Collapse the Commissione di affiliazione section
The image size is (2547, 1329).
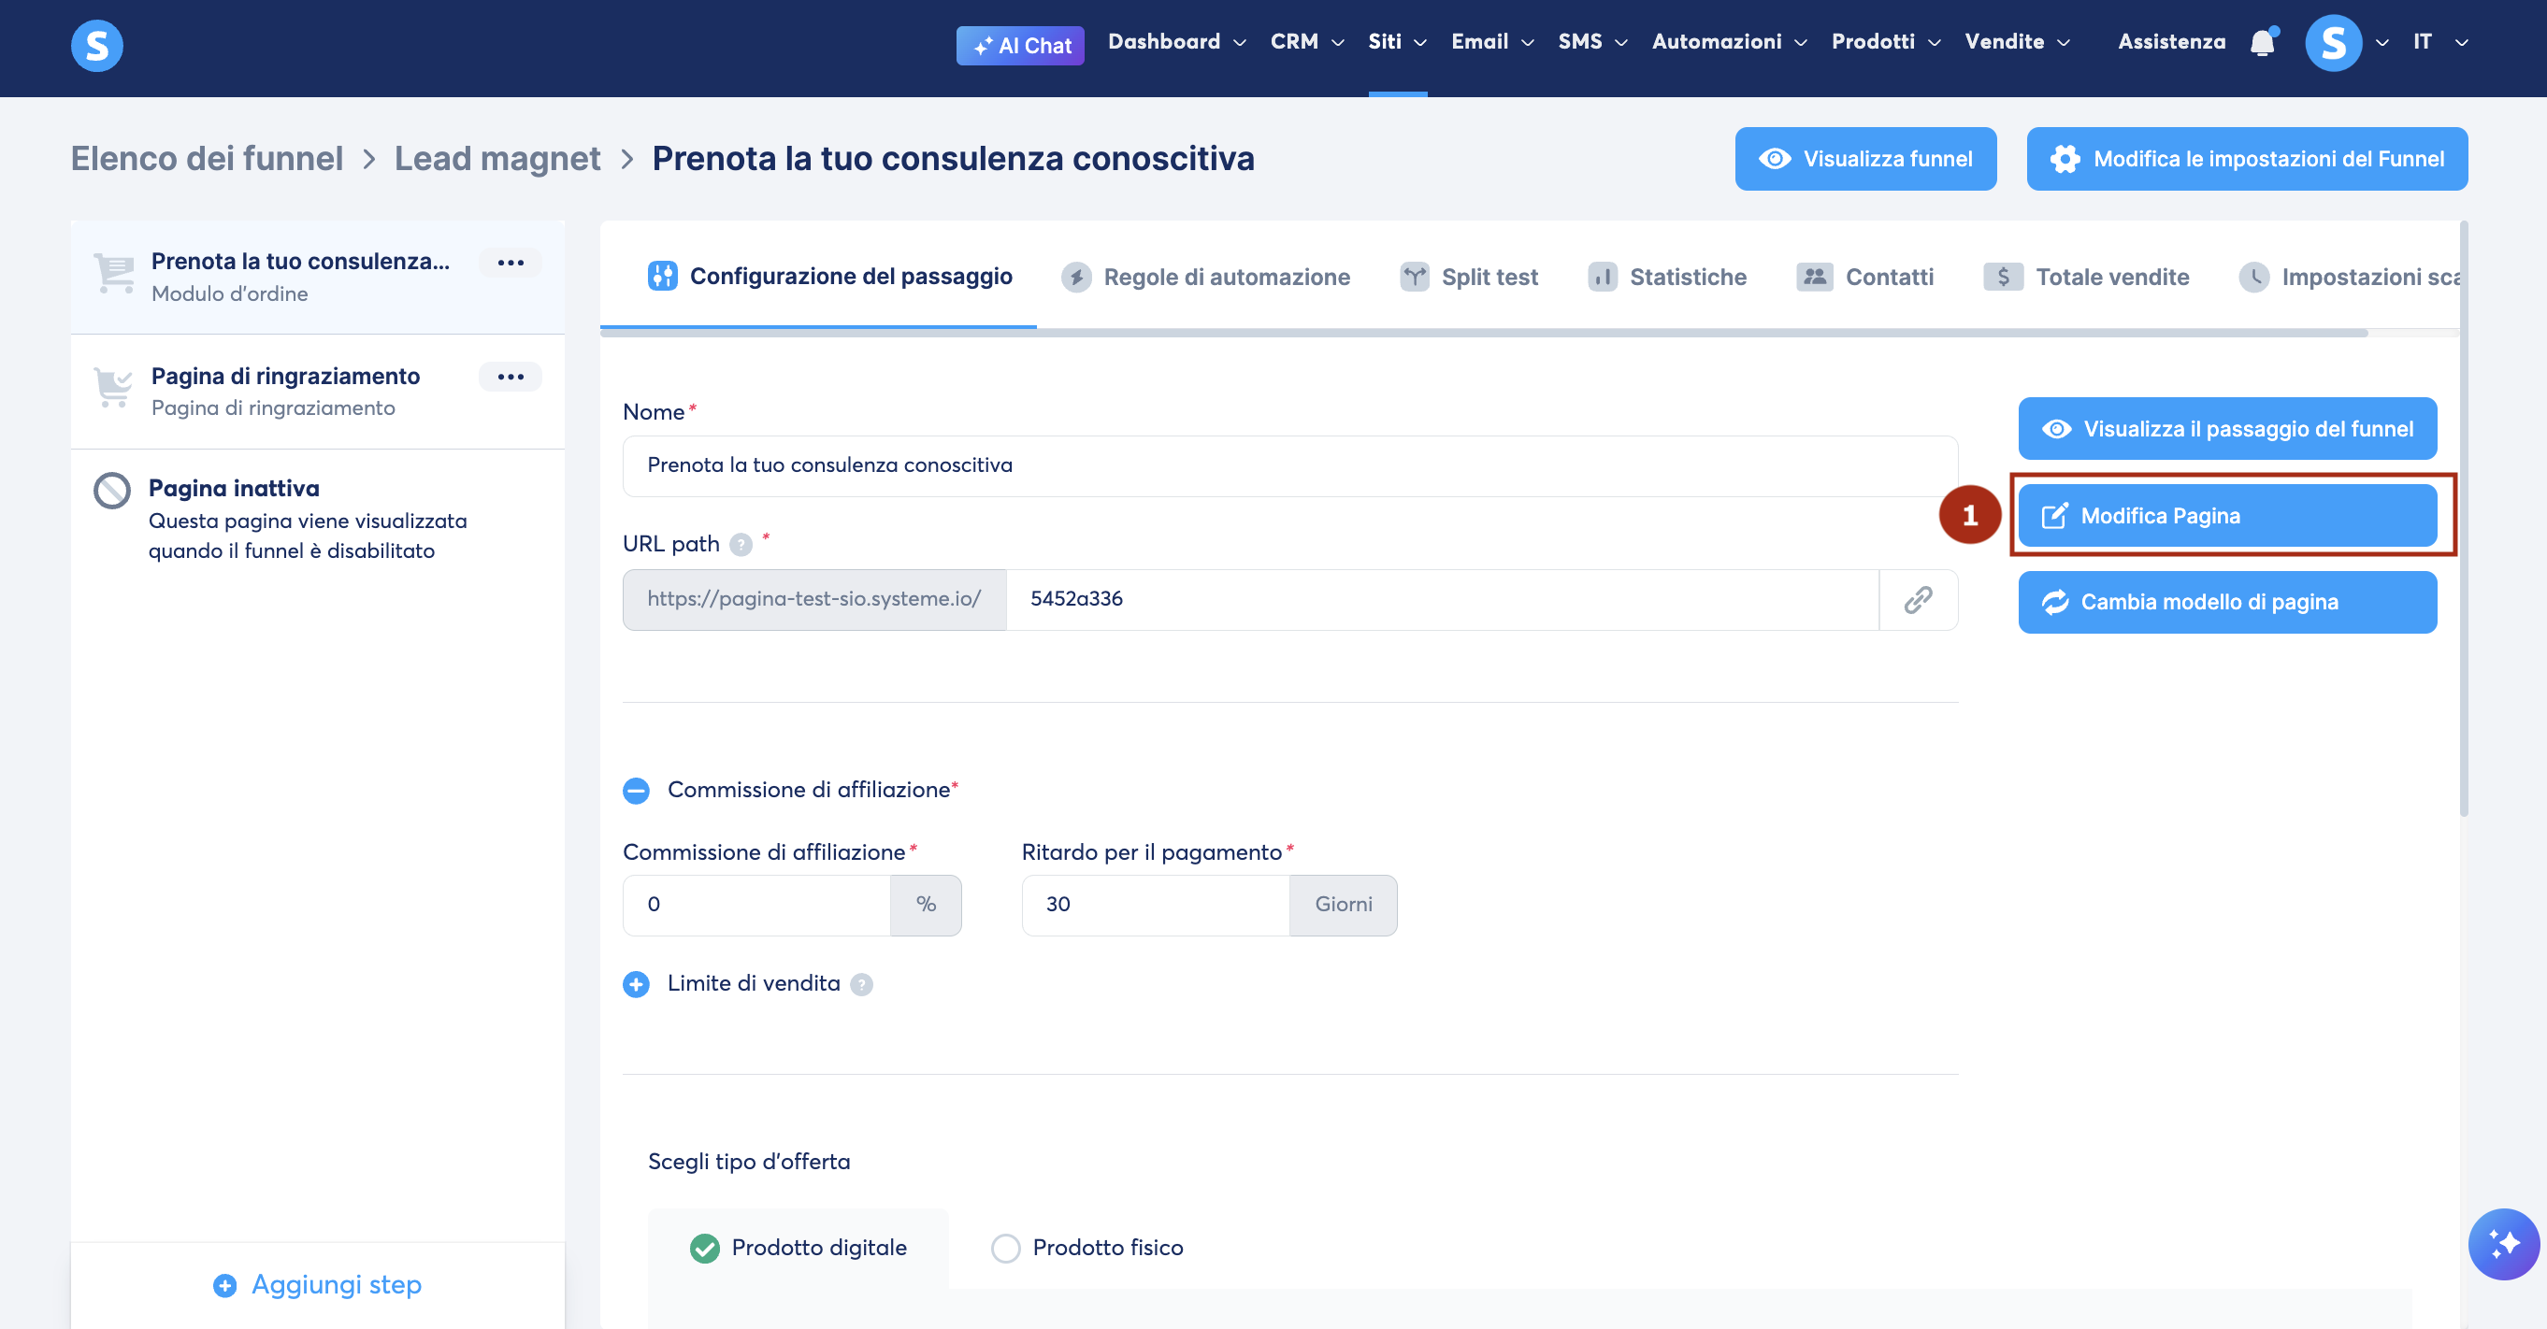click(637, 791)
